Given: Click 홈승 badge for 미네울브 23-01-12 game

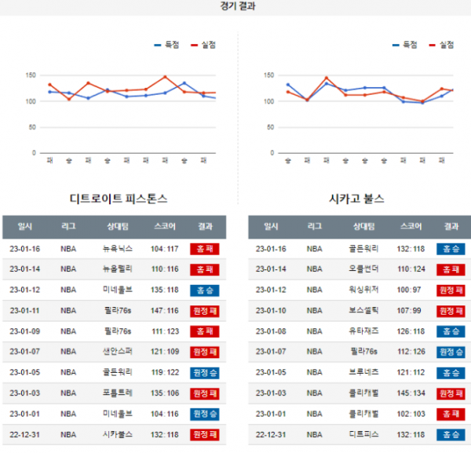Looking at the screenshot, I should 205,290.
